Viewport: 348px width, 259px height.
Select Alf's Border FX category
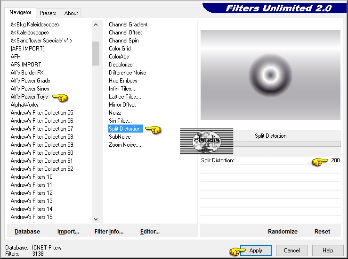coord(27,73)
